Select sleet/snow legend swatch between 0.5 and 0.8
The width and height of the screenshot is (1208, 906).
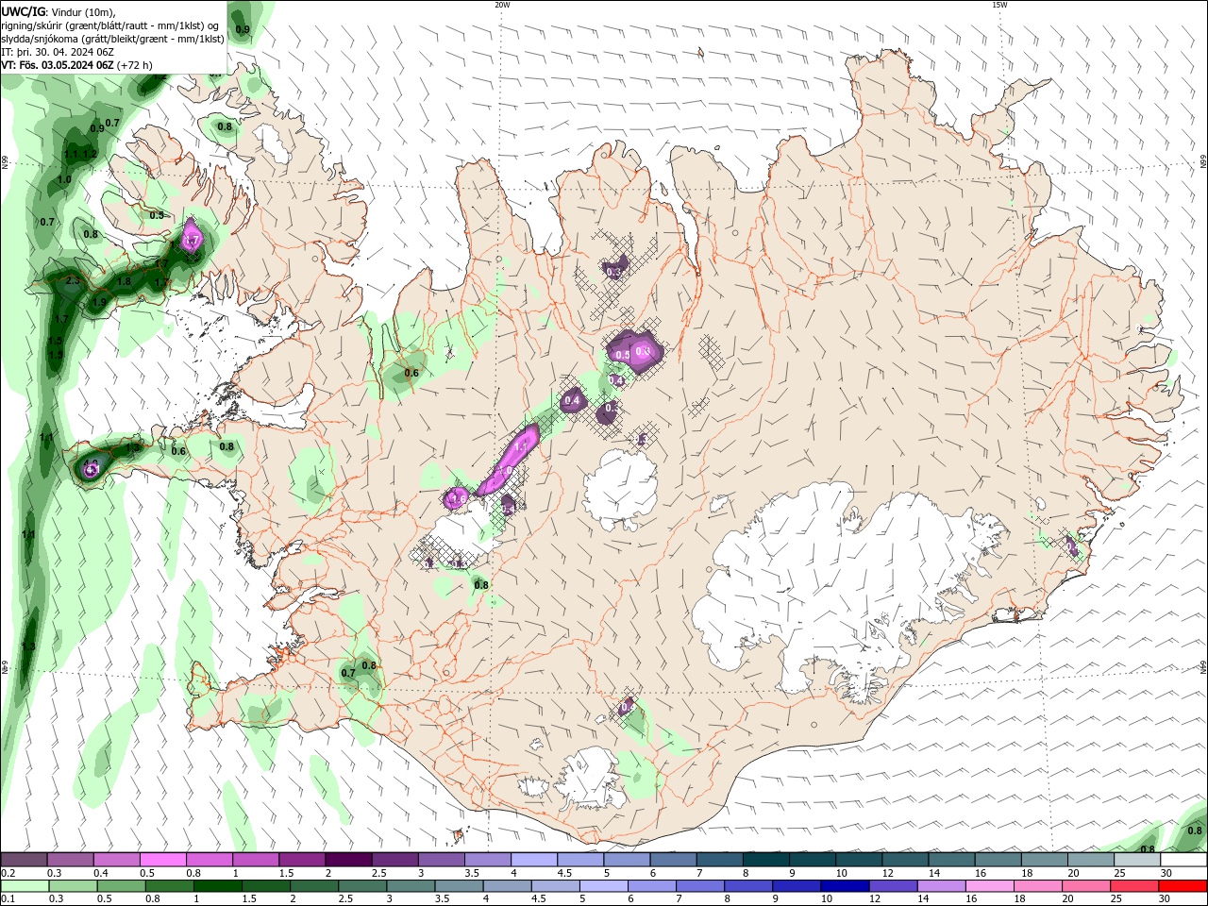click(162, 859)
